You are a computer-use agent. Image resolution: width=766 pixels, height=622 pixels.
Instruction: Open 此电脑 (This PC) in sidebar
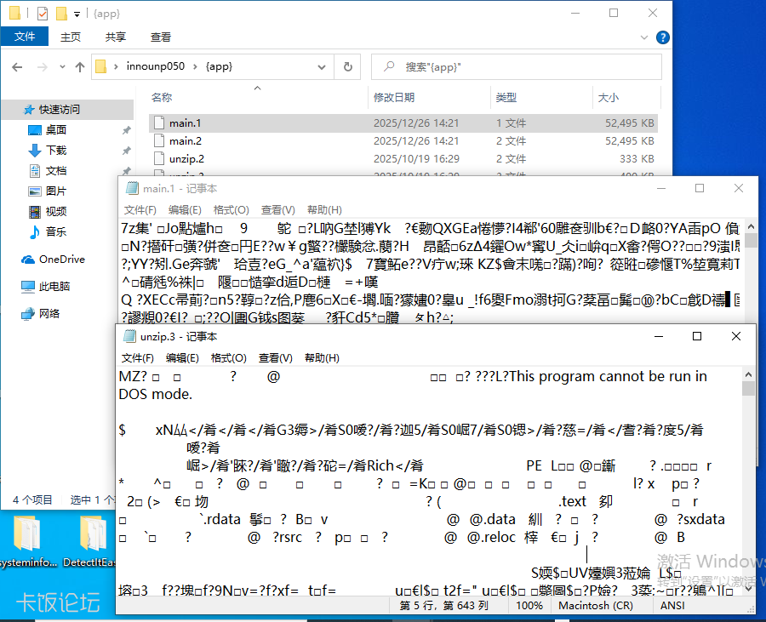click(54, 286)
